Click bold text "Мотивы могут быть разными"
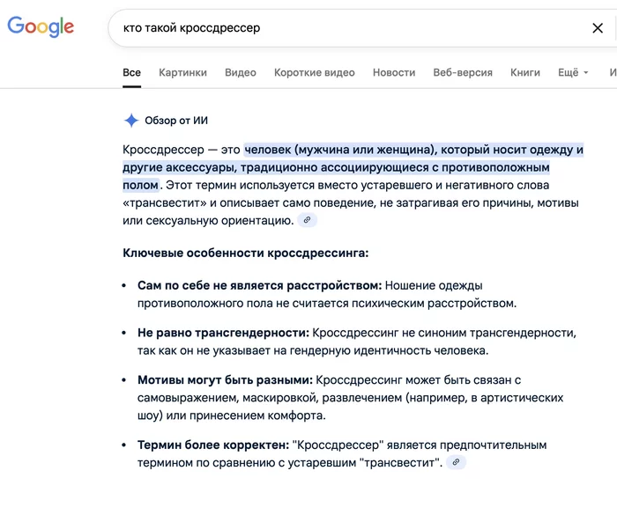Viewport: 617px width, 522px height. [x=225, y=380]
